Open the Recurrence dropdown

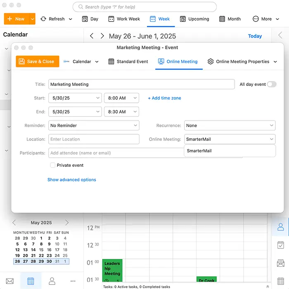click(230, 126)
